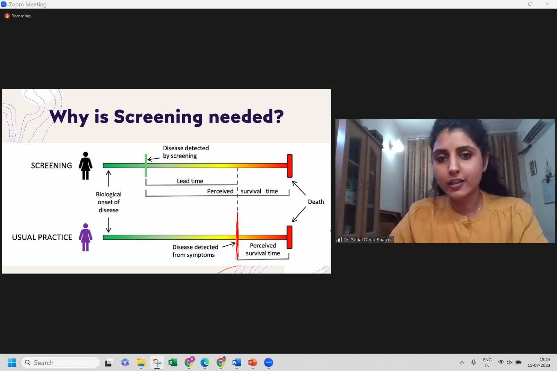Viewport: 557px width, 371px height.
Task: Launch Microsoft Edge from the taskbar
Action: pyautogui.click(x=204, y=363)
